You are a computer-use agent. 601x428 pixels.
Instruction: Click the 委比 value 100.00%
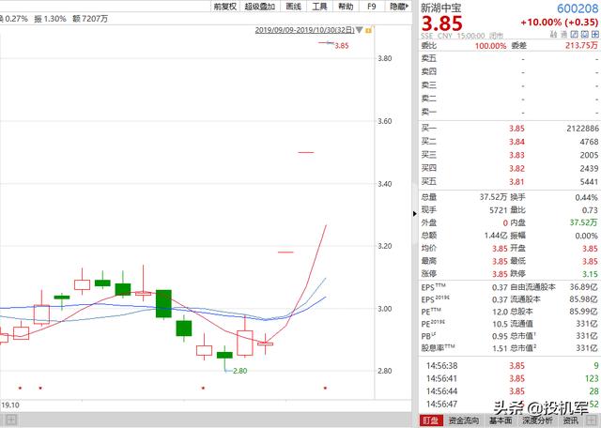tap(490, 46)
